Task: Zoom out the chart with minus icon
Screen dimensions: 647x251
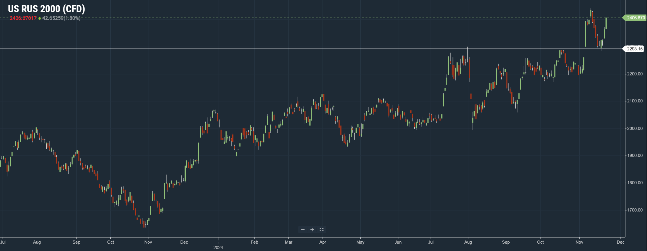Action: [x=303, y=229]
